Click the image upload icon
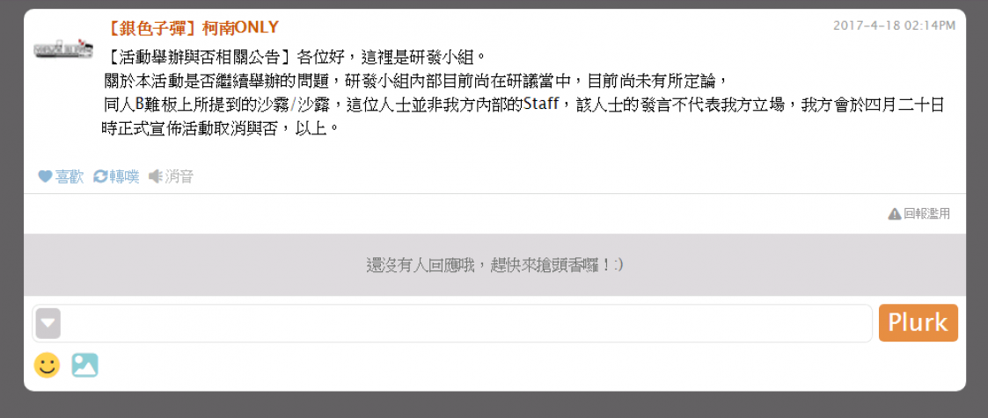Image resolution: width=988 pixels, height=418 pixels. (85, 365)
